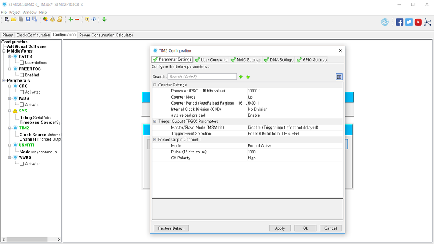The width and height of the screenshot is (434, 244).
Task: Switch to the Pinout tab
Action: pyautogui.click(x=8, y=35)
